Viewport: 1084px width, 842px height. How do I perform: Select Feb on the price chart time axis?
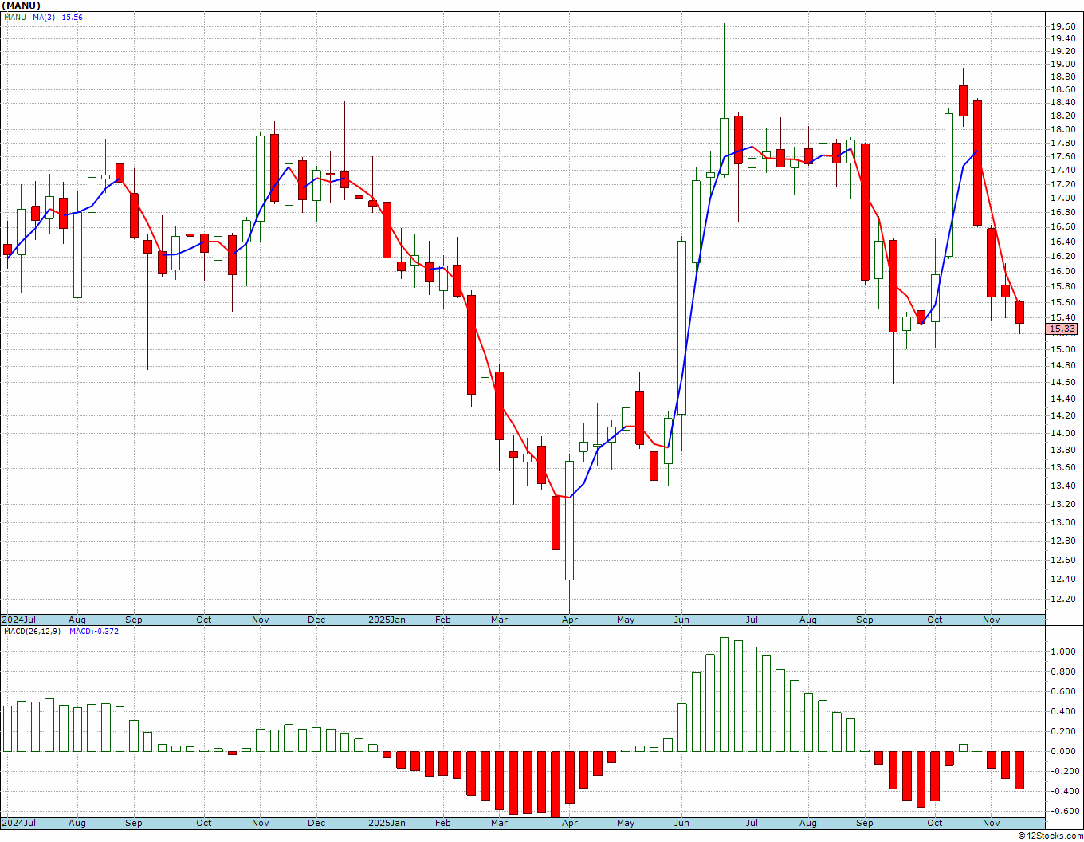tap(442, 620)
